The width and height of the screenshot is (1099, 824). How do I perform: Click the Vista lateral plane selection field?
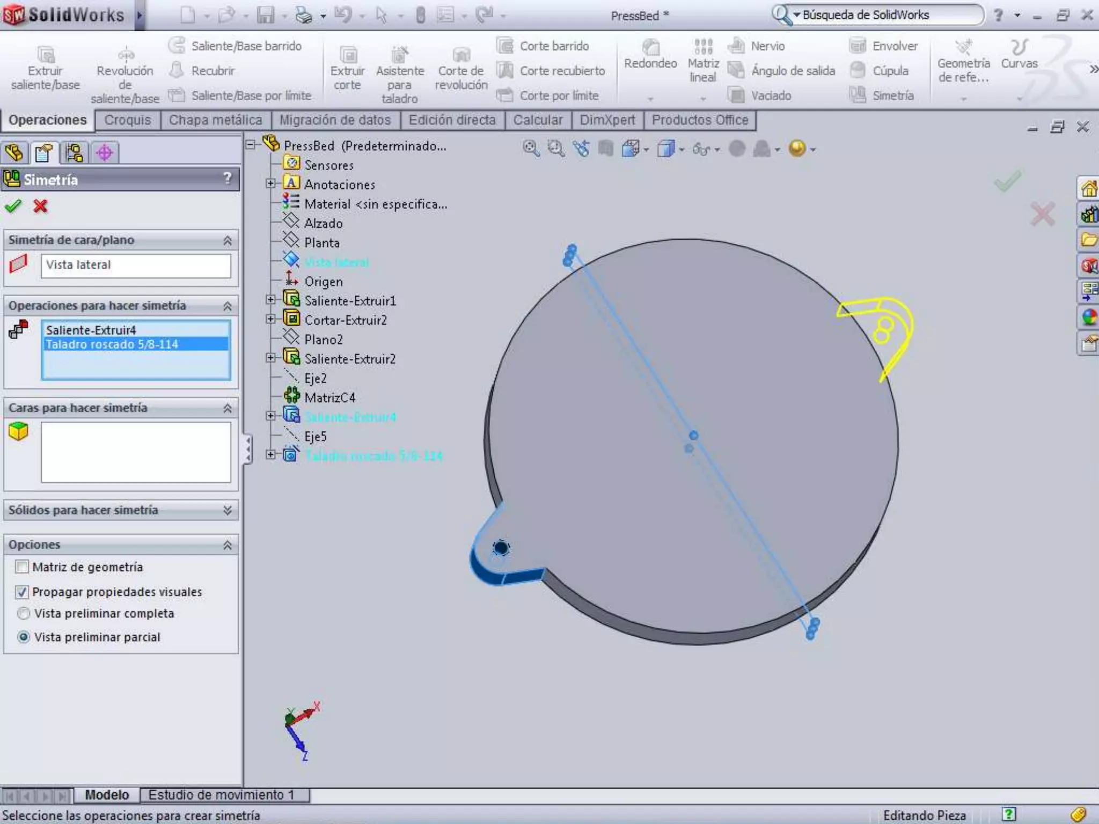[136, 265]
